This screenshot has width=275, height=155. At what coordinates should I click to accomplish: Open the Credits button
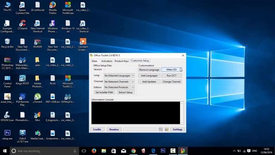point(97,129)
